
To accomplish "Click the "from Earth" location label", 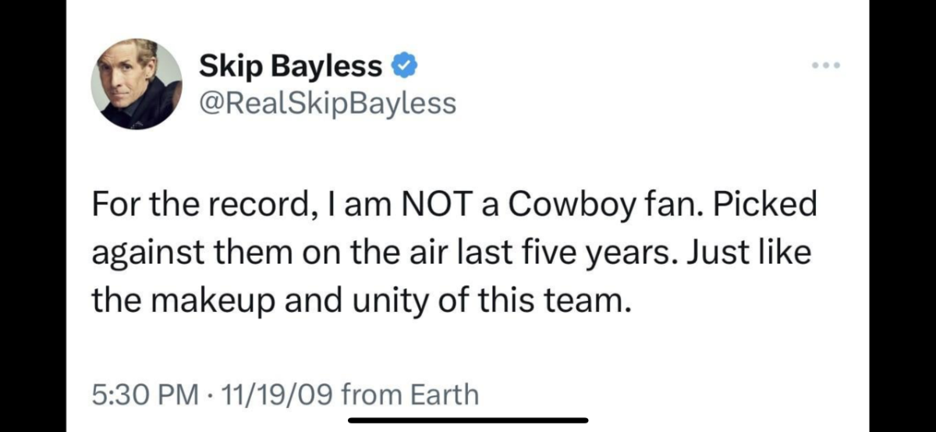I will (x=409, y=394).
